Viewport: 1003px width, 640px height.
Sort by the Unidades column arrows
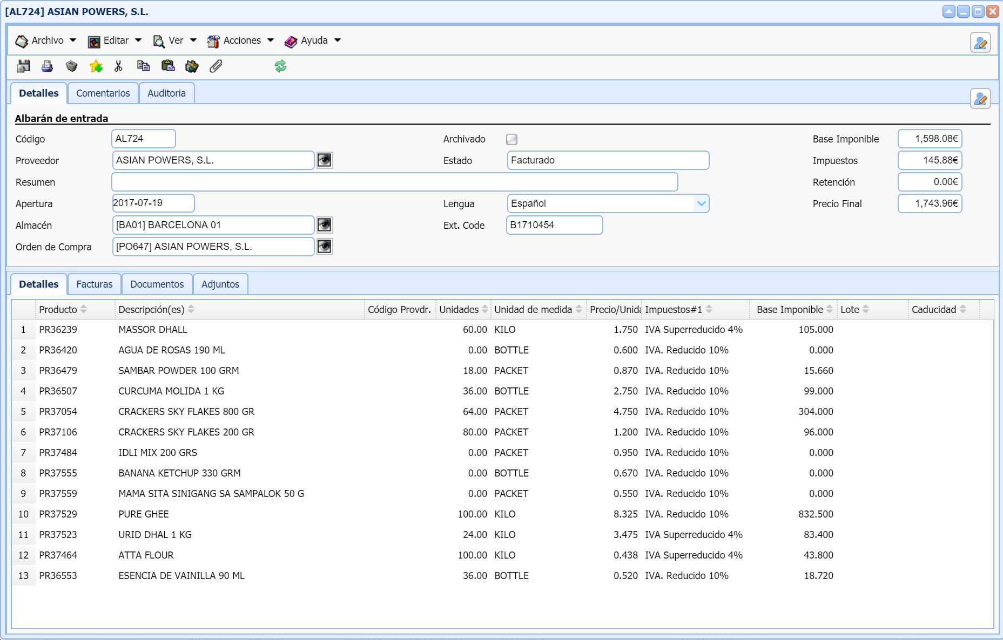[485, 309]
